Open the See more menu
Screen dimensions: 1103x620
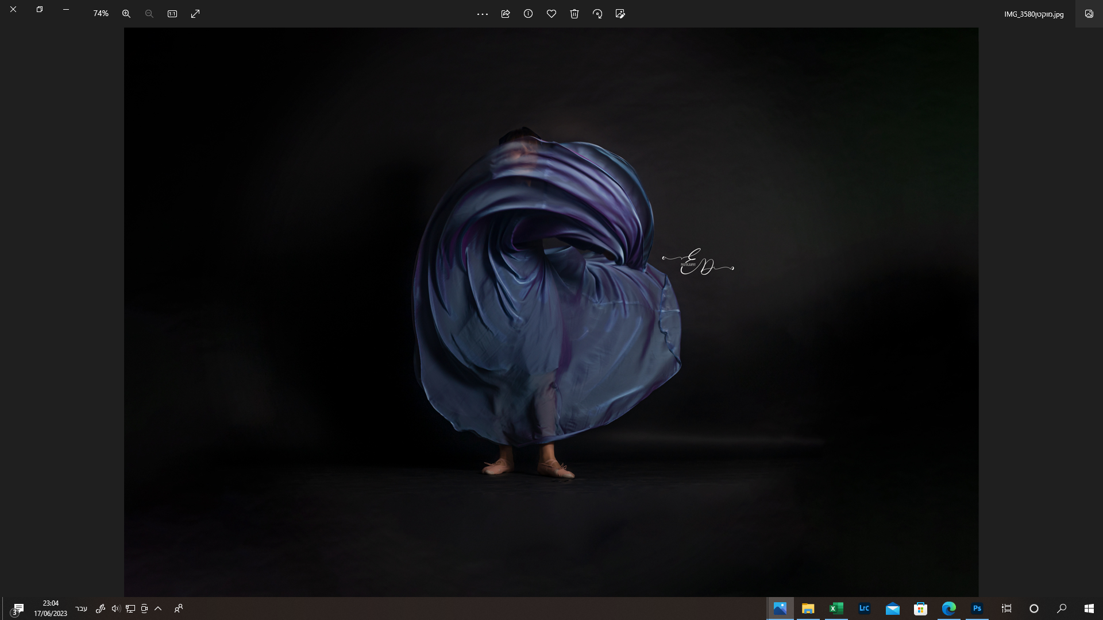tap(483, 14)
